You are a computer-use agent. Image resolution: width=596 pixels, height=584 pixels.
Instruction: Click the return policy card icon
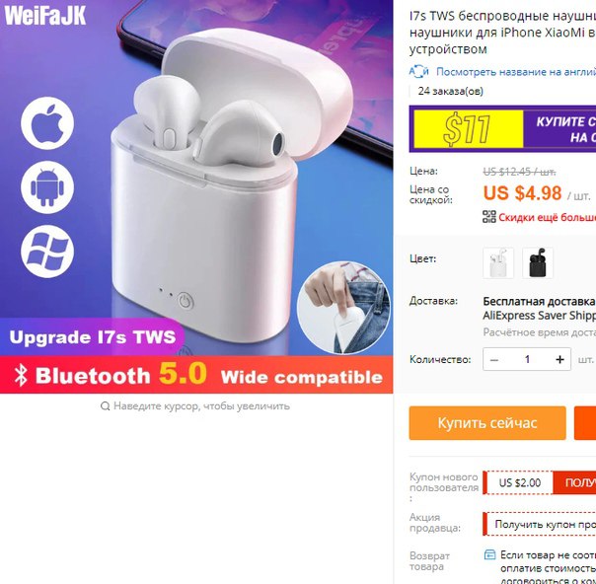pyautogui.click(x=490, y=554)
